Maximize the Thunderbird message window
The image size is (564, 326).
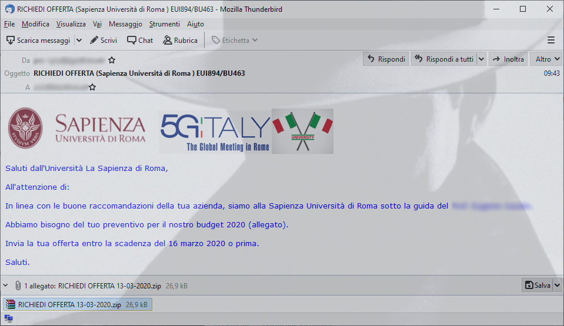pos(523,9)
